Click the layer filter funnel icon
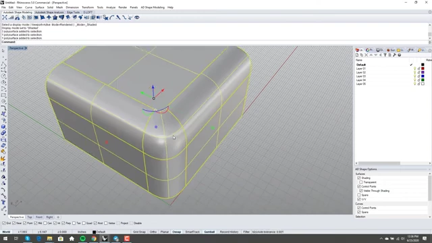This screenshot has height=243, width=432. [385, 55]
